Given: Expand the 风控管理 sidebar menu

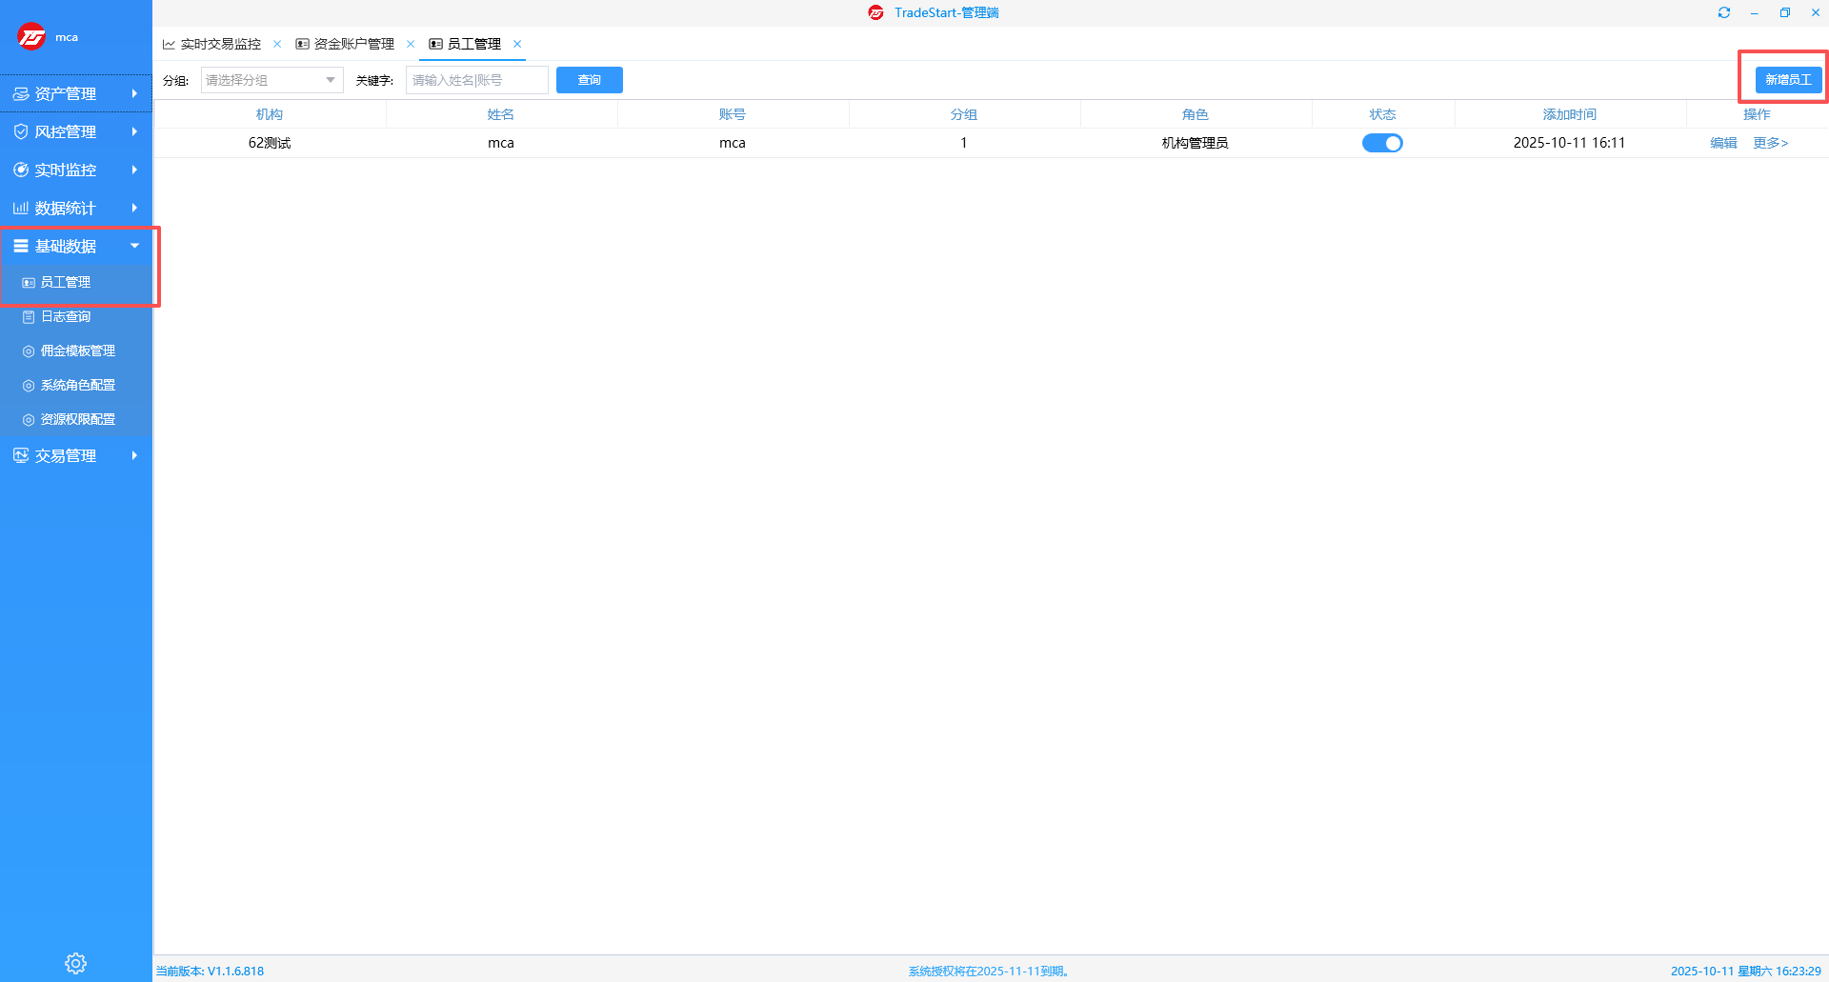Looking at the screenshot, I should click(x=75, y=131).
